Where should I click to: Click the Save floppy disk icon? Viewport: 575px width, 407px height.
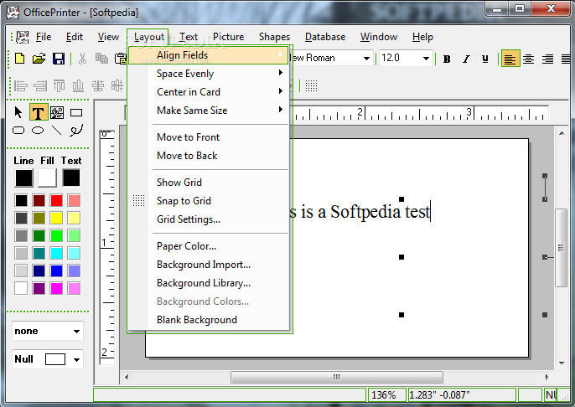pyautogui.click(x=59, y=59)
